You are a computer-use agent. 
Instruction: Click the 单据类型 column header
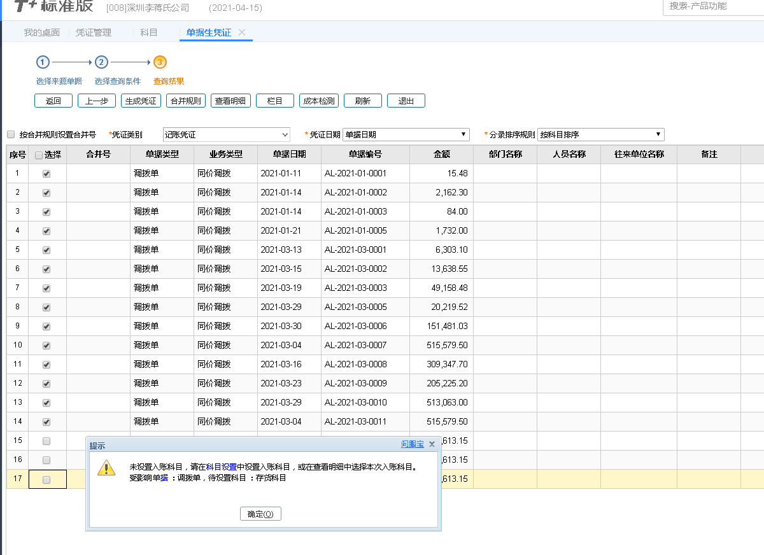pos(162,155)
